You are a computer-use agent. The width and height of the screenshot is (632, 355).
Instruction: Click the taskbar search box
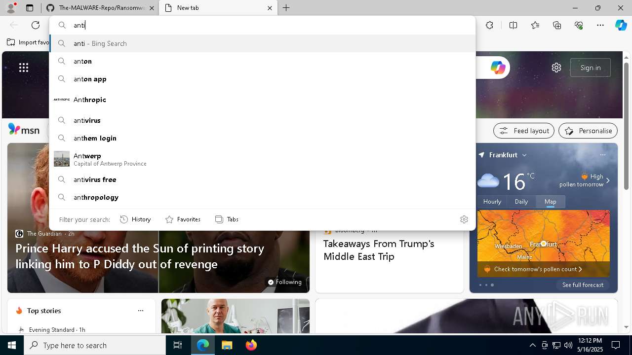pos(95,345)
